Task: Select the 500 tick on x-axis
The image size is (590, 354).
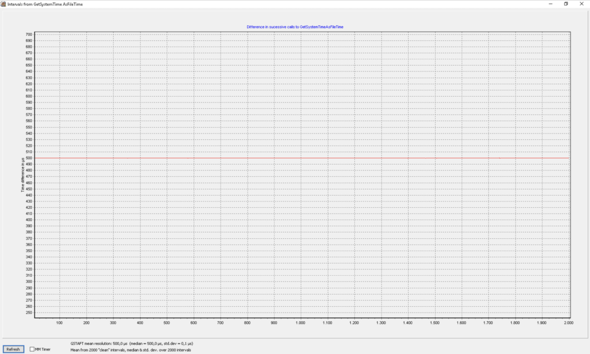Action: pos(167,323)
